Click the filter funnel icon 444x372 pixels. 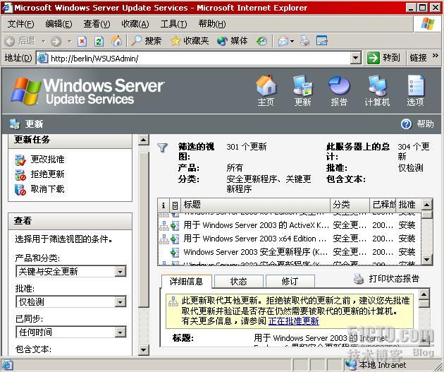coord(162,148)
